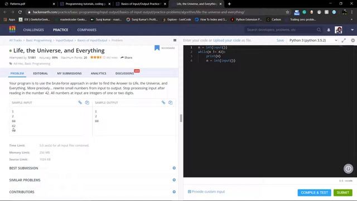Open the notifications bell

(x=329, y=30)
